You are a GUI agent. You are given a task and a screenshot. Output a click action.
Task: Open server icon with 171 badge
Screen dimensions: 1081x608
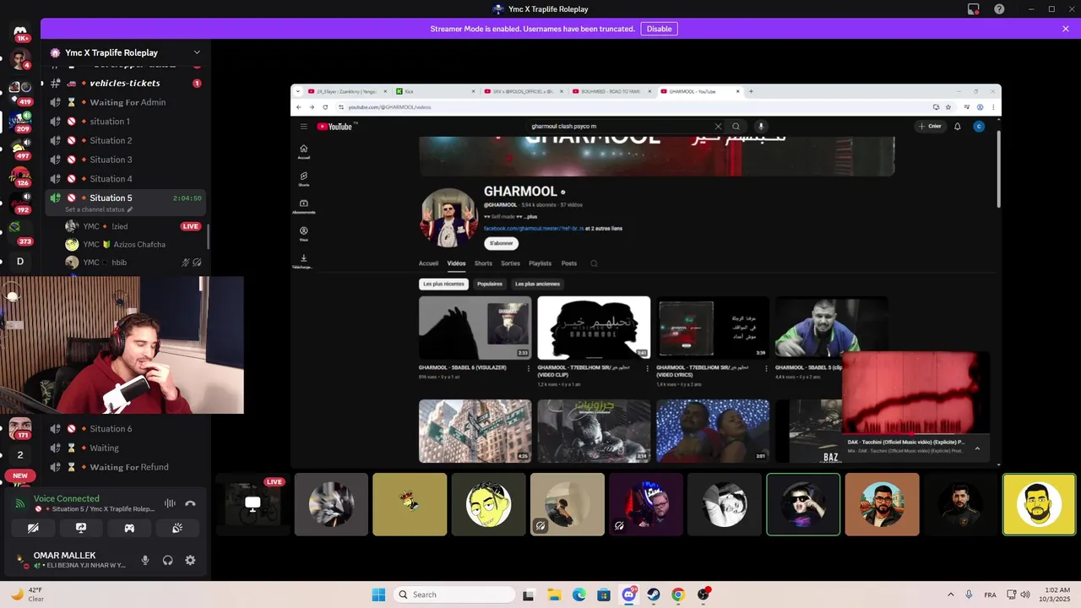[x=20, y=426]
